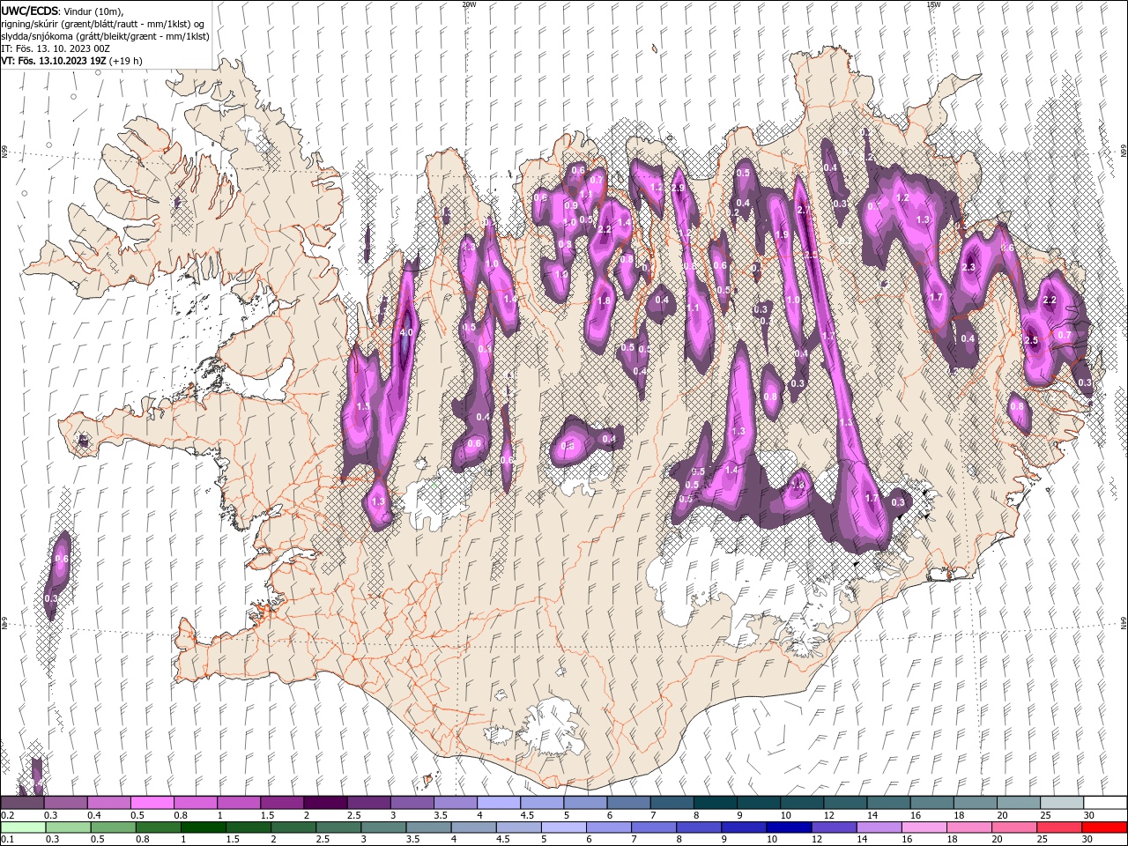Select the darkest green 1 rain swatch
Screen dimensions: 1128x846
tap(203, 827)
